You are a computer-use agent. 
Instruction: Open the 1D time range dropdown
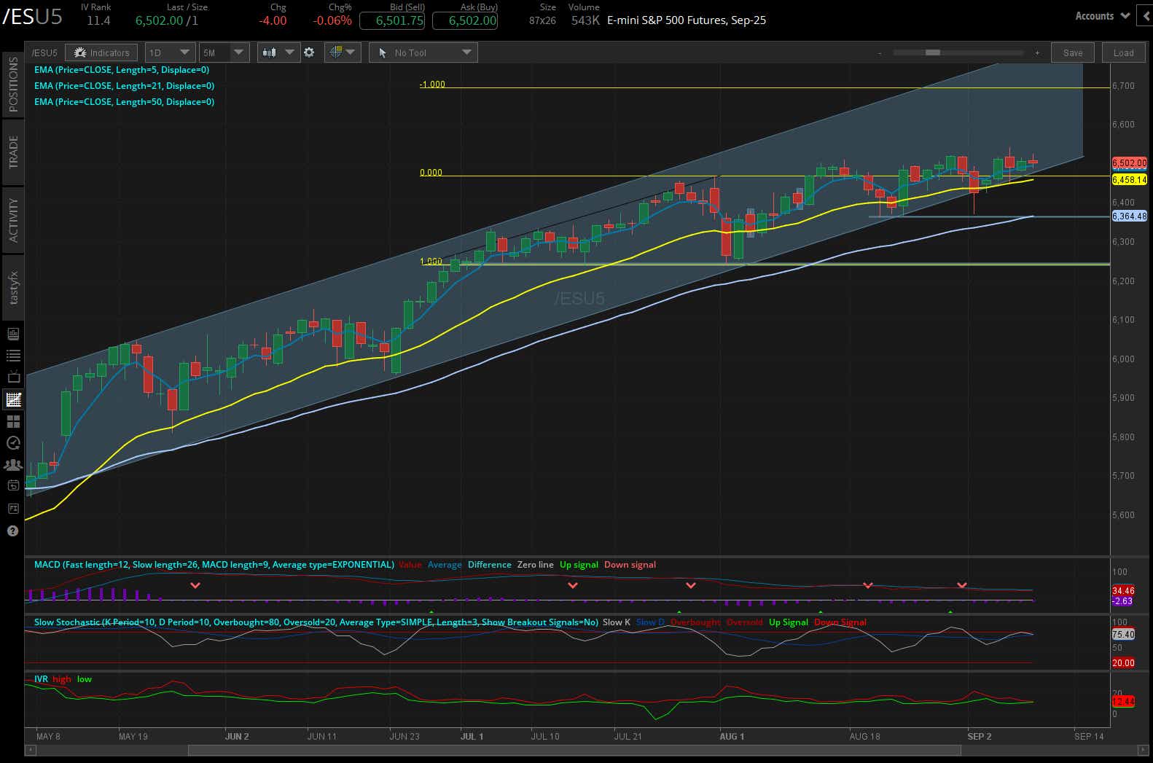[168, 52]
